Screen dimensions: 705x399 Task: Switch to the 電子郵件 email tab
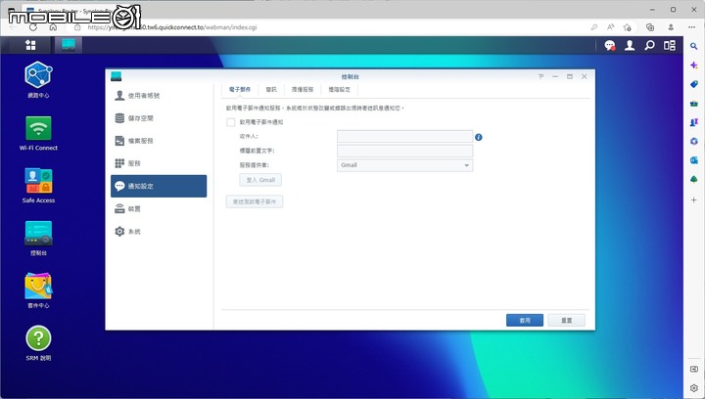tap(240, 89)
